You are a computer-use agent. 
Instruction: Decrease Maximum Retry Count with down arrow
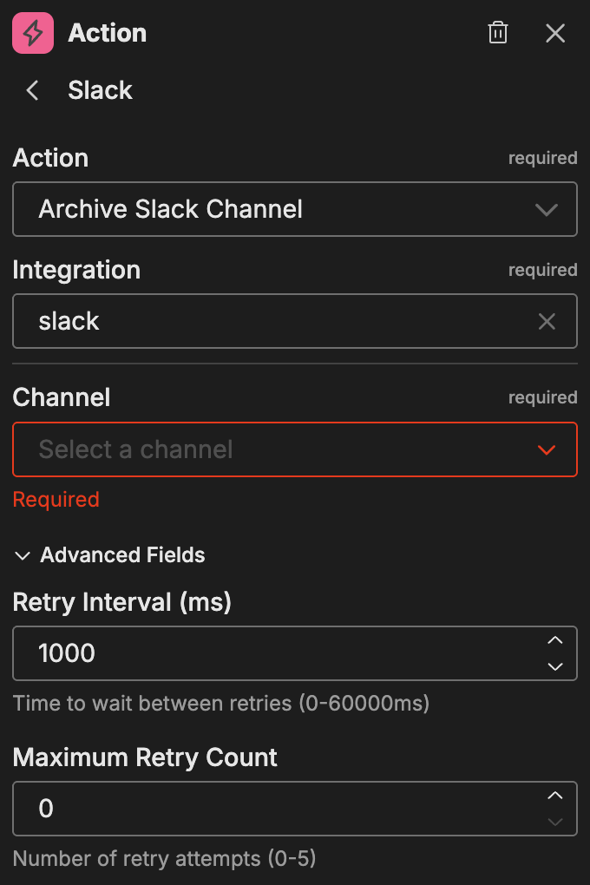(556, 820)
